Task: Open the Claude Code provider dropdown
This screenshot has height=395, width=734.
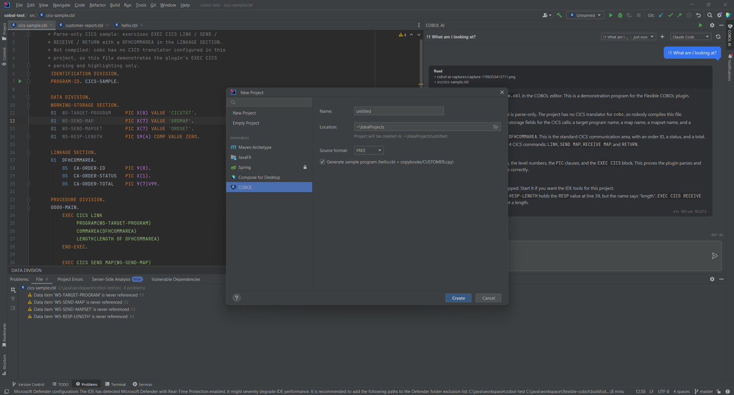Action: [691, 37]
